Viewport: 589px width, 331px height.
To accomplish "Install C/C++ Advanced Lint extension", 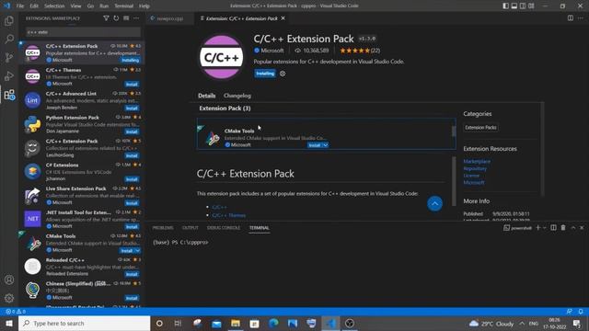I will click(132, 108).
